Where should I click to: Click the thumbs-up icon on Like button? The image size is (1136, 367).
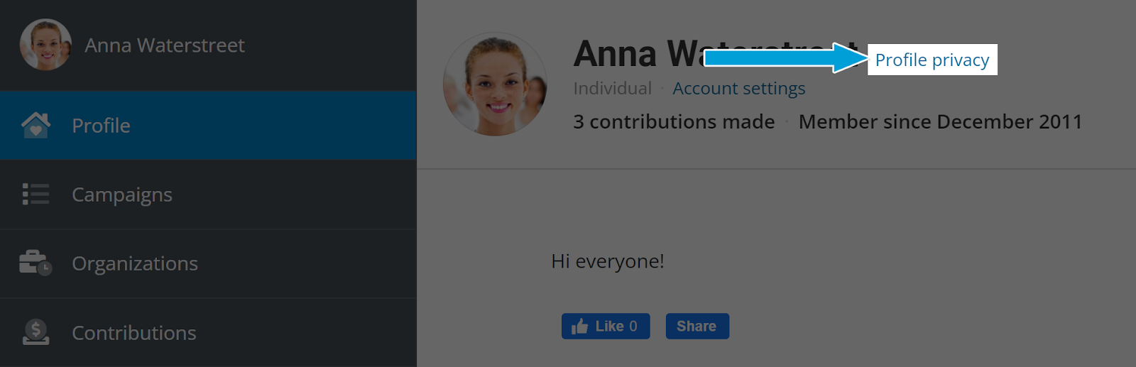click(x=579, y=326)
